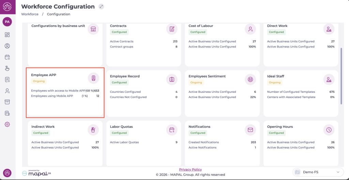Click the Employee APP mobile icon
The width and height of the screenshot is (349, 180).
[93, 78]
